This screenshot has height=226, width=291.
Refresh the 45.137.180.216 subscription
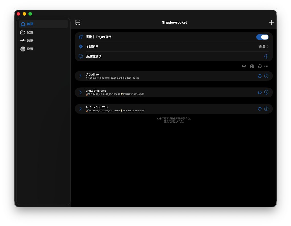[x=260, y=109]
